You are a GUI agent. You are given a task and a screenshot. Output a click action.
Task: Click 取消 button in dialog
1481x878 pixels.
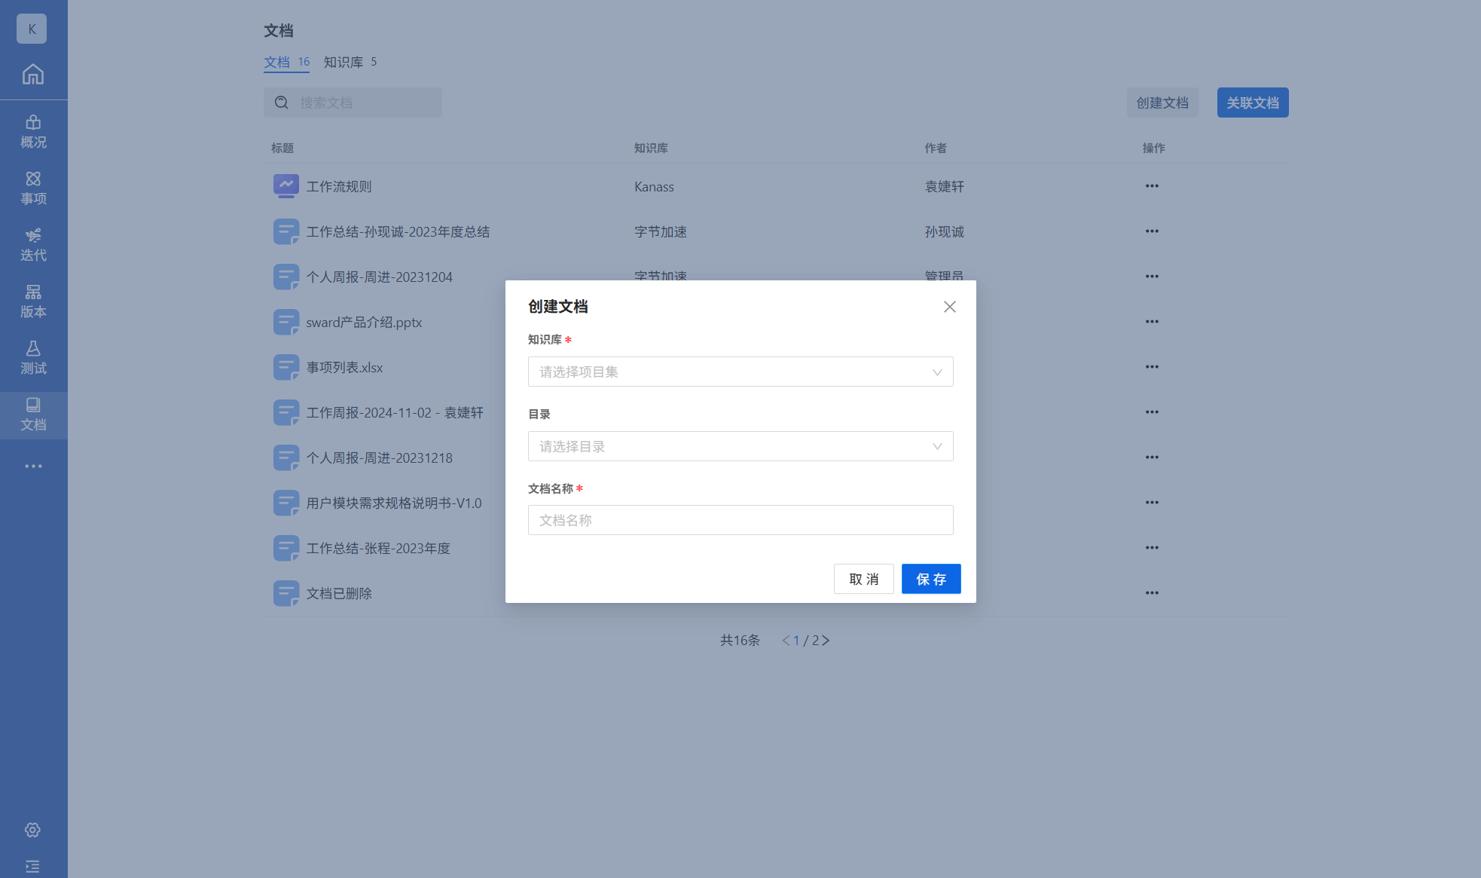point(863,579)
